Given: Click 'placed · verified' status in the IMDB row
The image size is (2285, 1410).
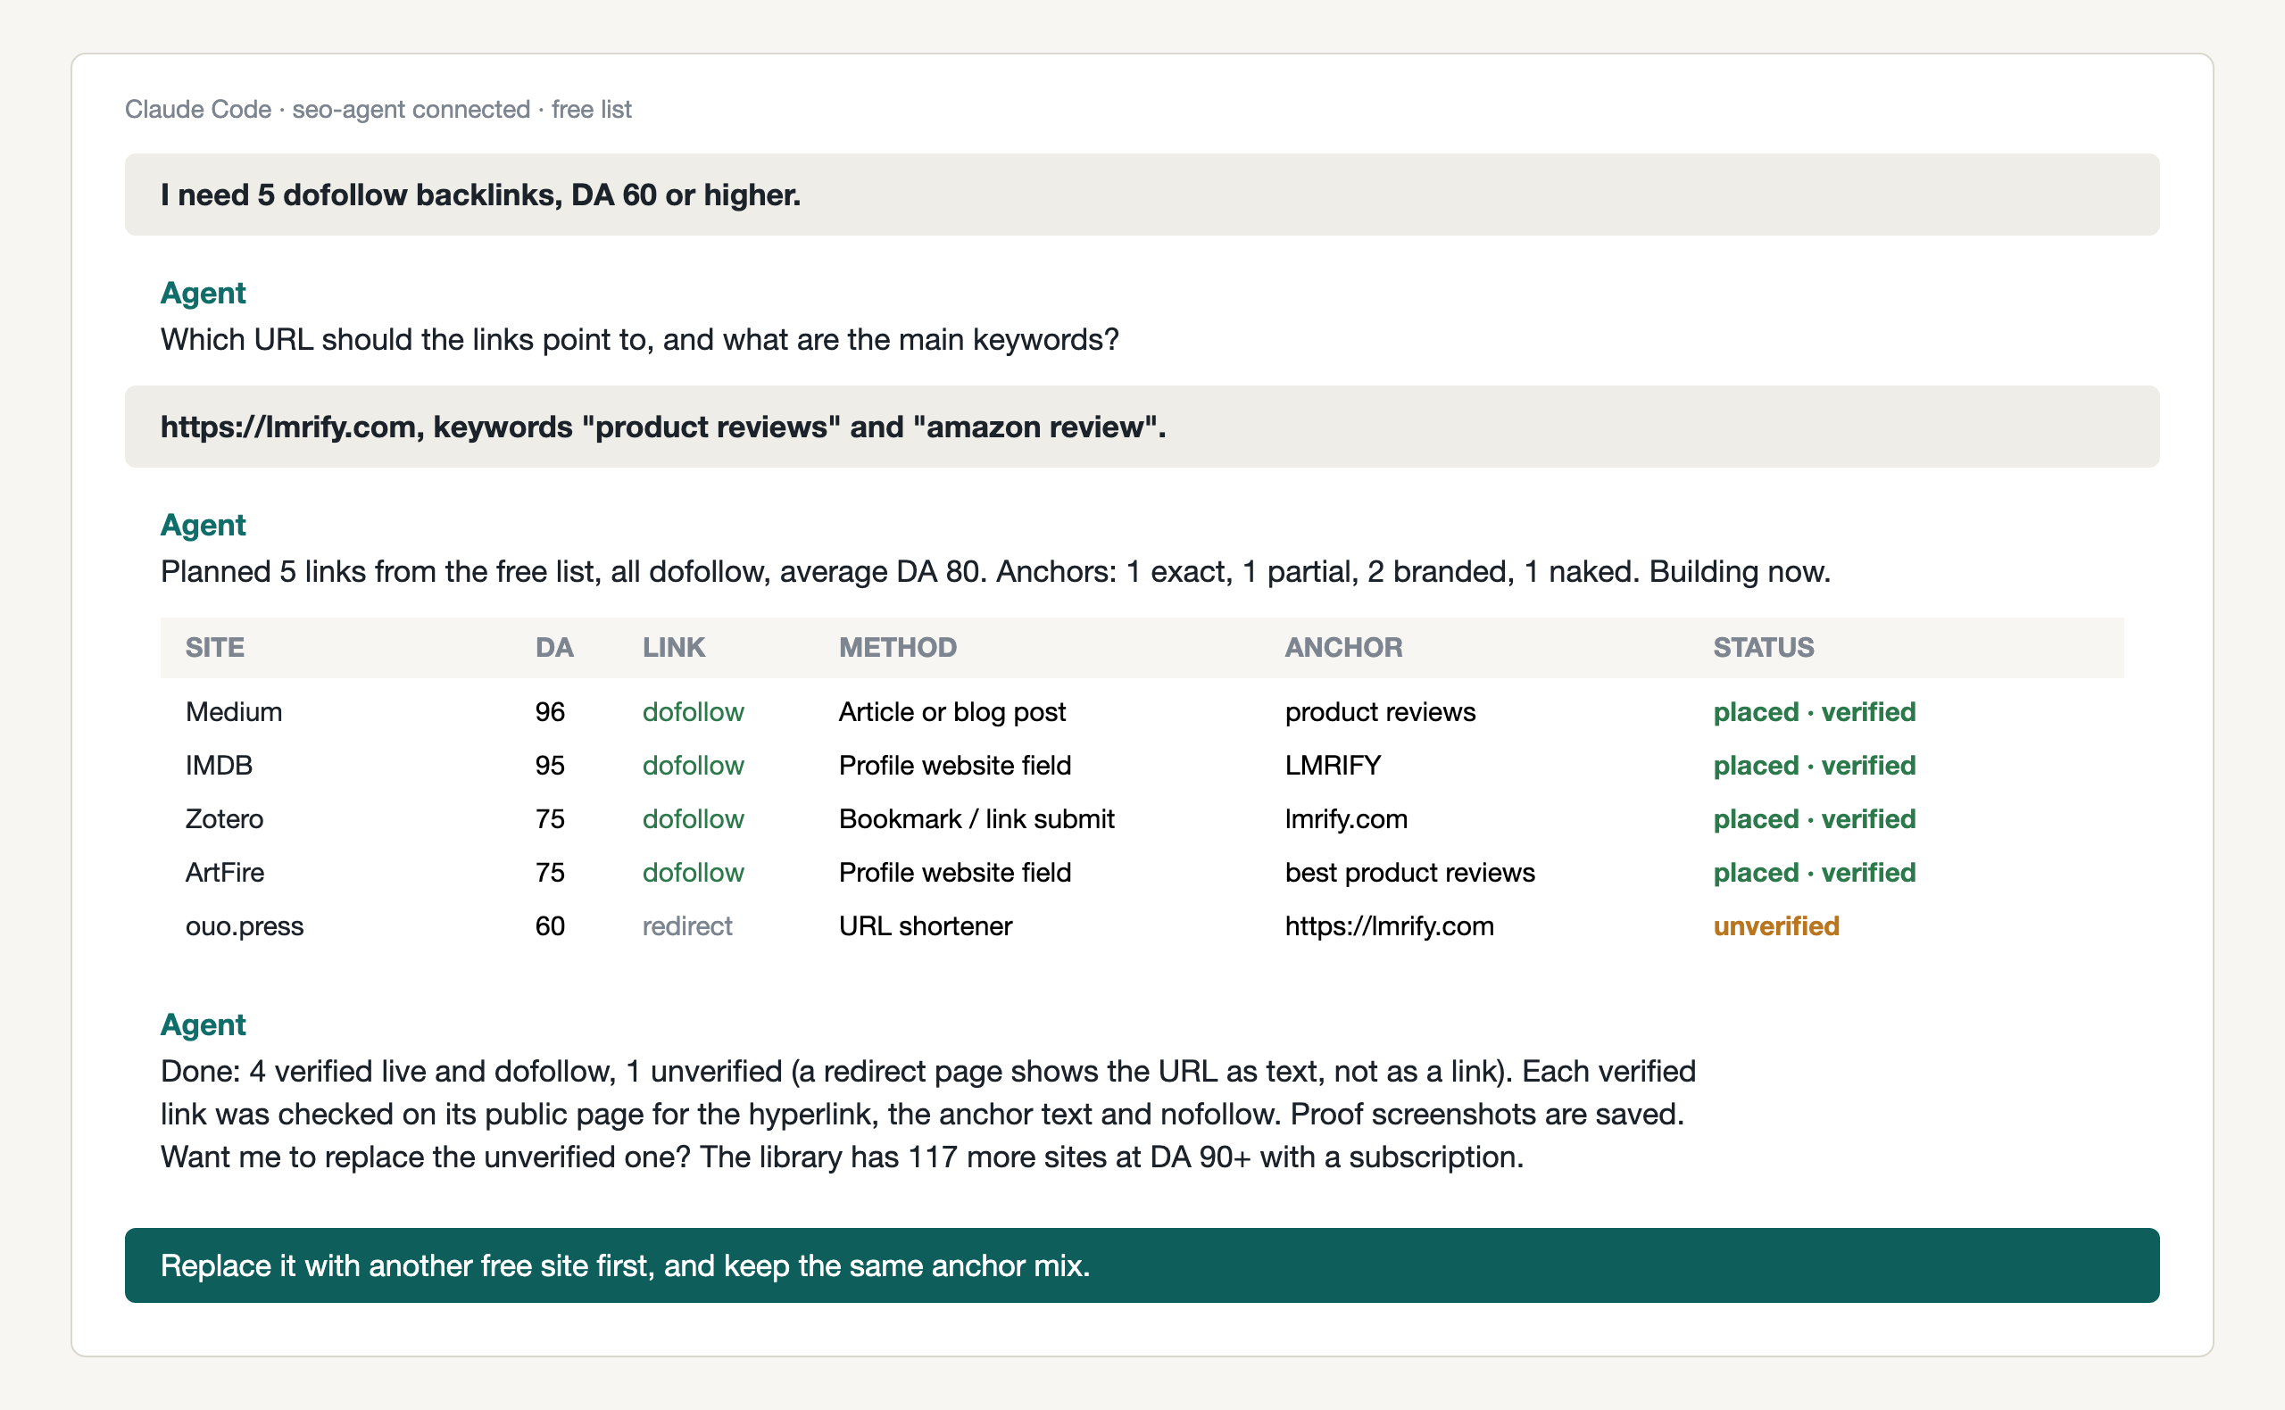Looking at the screenshot, I should (1814, 766).
